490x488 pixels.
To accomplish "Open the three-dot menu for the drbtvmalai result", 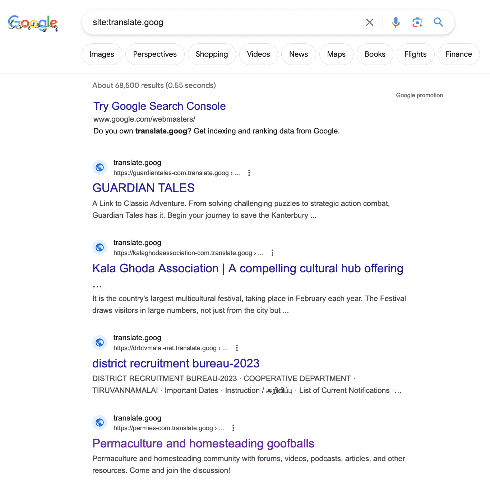I will point(237,348).
